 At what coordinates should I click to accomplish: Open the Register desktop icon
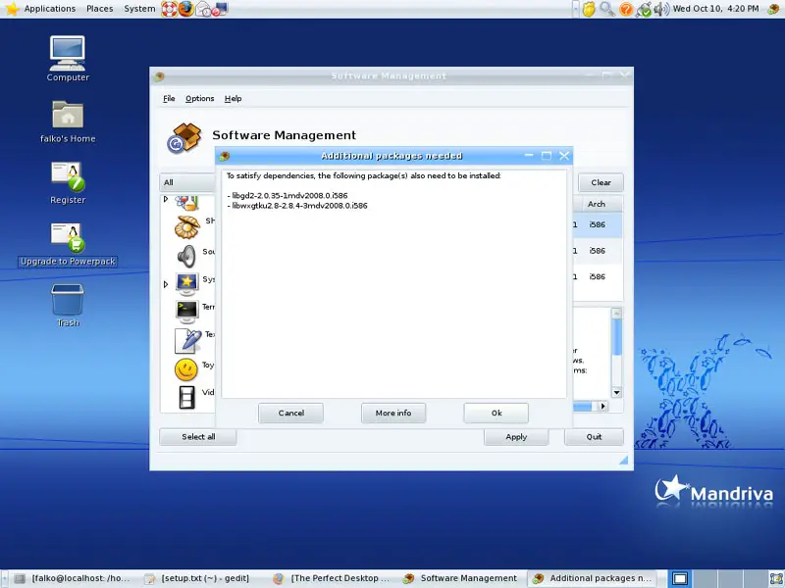click(68, 183)
